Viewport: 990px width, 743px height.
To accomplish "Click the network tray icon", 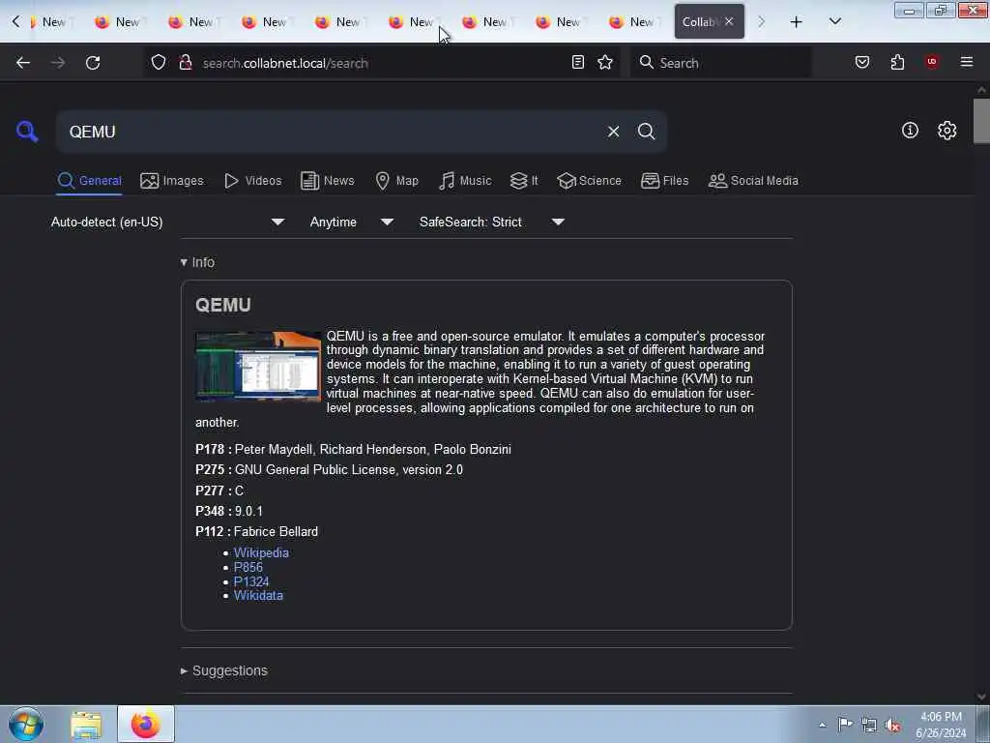I will [x=869, y=725].
